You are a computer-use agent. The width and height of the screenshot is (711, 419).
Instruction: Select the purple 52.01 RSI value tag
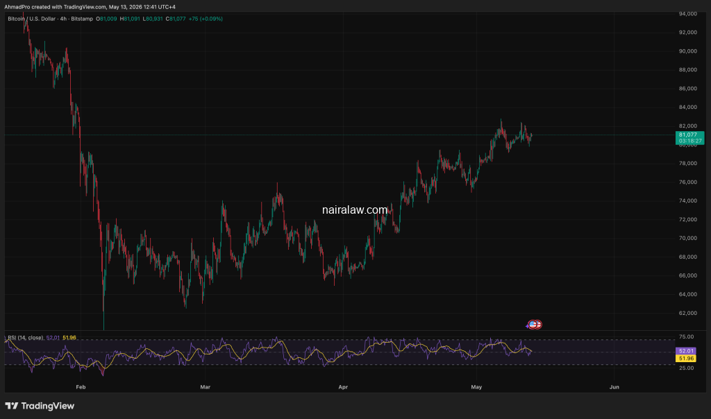tap(685, 350)
